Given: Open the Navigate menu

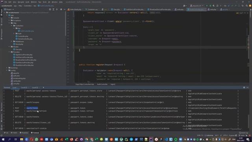Looking at the screenshot, I should pos(21,2).
